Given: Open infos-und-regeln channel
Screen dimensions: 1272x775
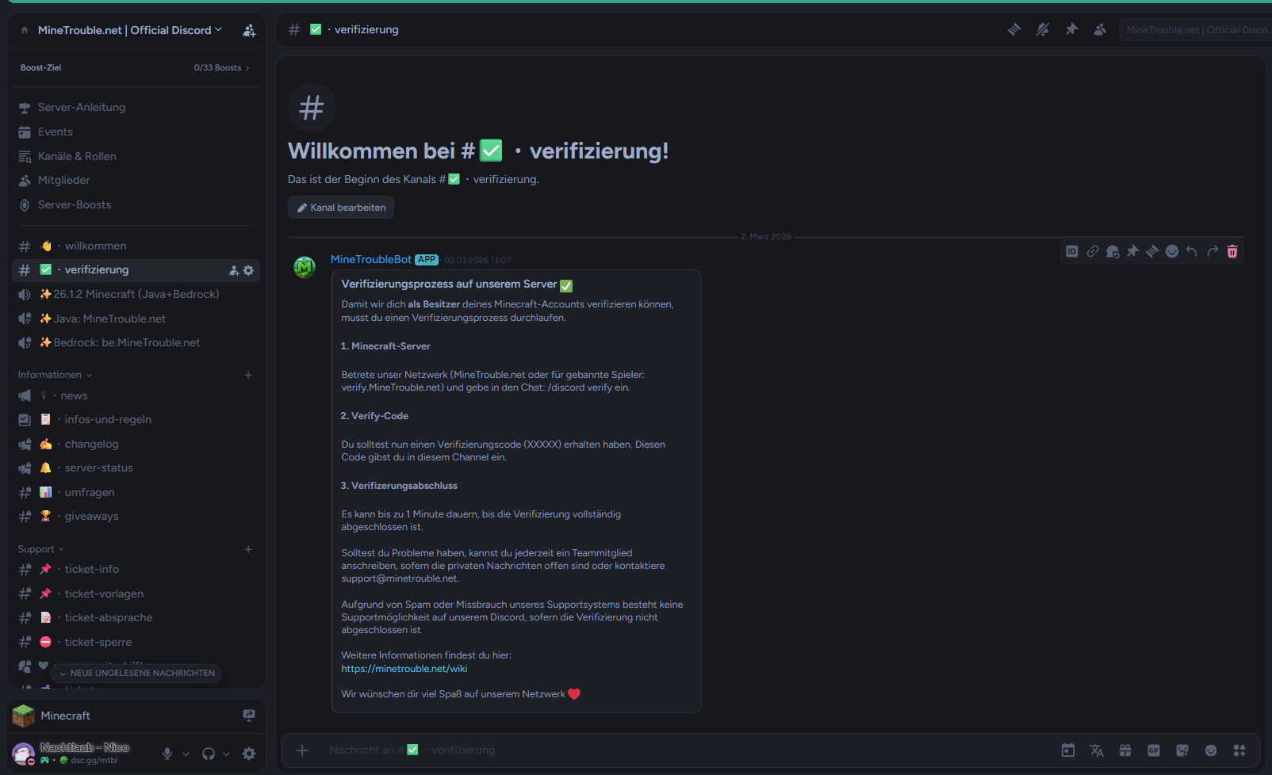Looking at the screenshot, I should point(135,419).
